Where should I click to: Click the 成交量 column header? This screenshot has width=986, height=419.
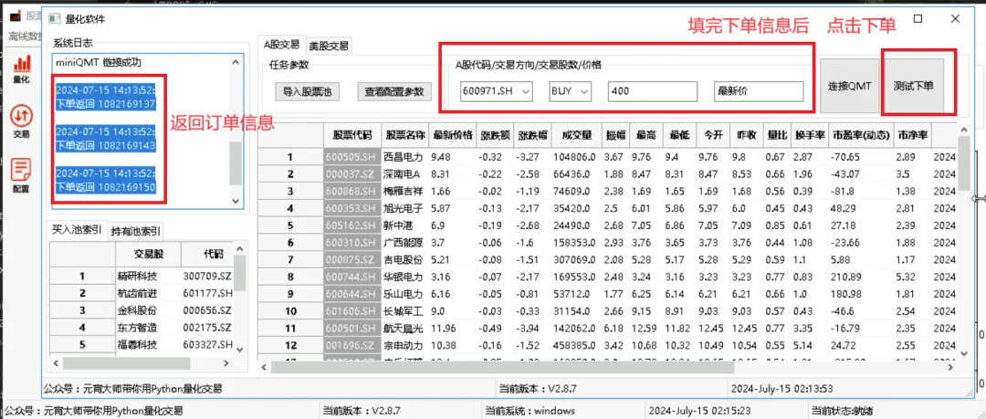[x=576, y=134]
